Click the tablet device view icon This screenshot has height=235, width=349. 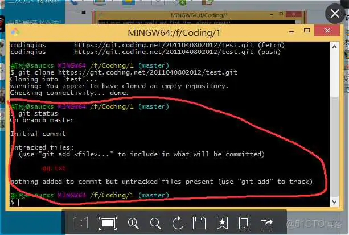coord(244,222)
